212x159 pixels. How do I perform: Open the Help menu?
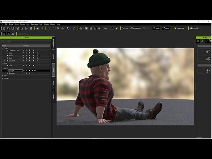click(58, 24)
